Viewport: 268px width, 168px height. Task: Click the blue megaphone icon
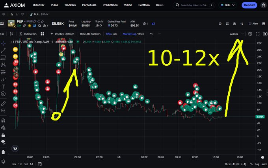[x=153, y=24]
